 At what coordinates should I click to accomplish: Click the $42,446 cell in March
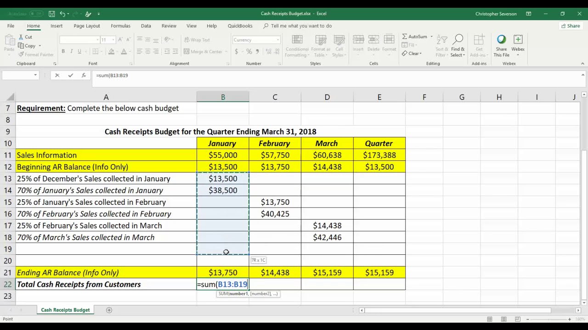[327, 237]
